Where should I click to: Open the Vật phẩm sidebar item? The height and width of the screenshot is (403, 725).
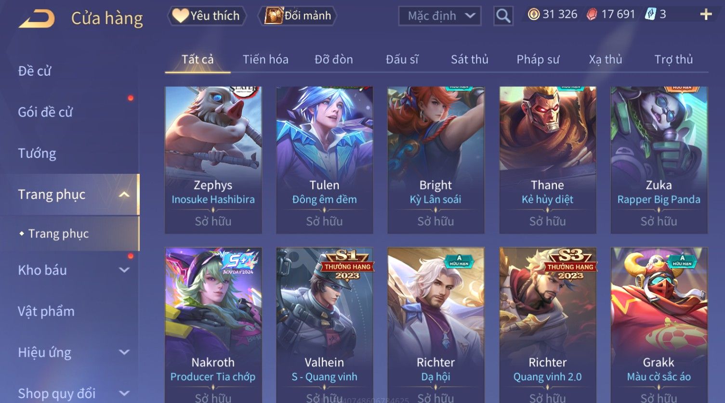(x=46, y=312)
